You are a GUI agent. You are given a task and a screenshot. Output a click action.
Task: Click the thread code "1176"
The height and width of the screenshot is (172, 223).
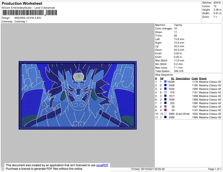195,82
